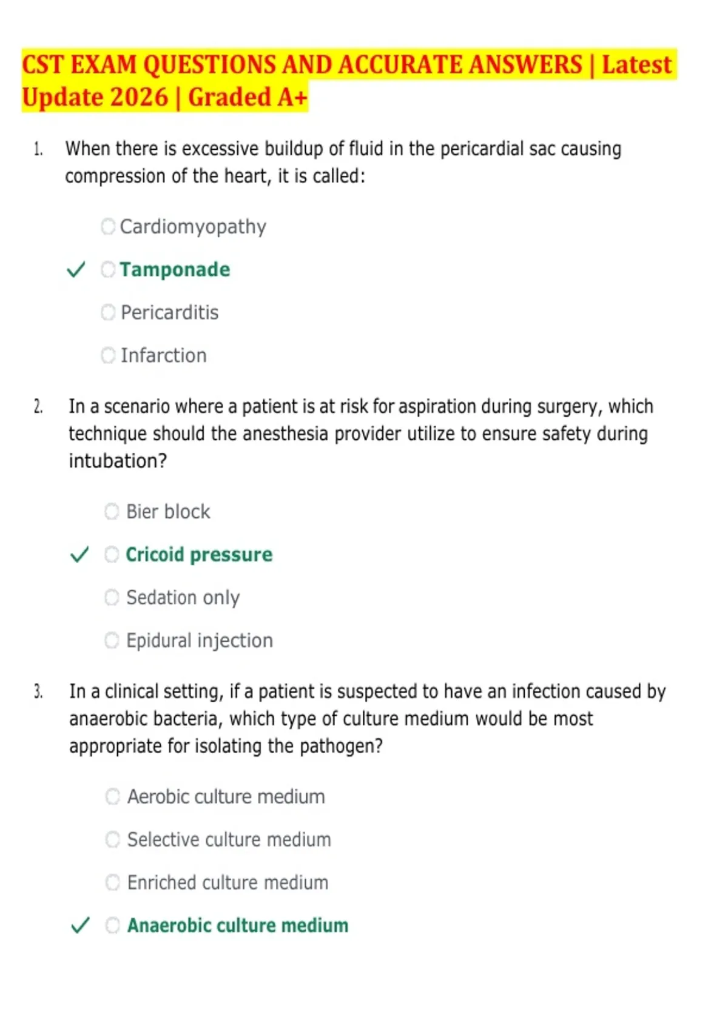Click the question number 3 marker

[38, 691]
